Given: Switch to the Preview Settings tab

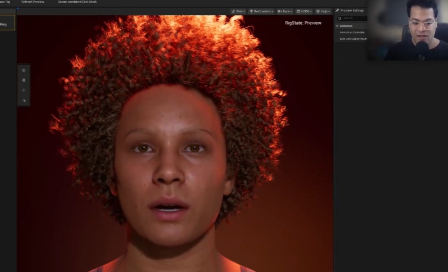Looking at the screenshot, I should pos(351,11).
